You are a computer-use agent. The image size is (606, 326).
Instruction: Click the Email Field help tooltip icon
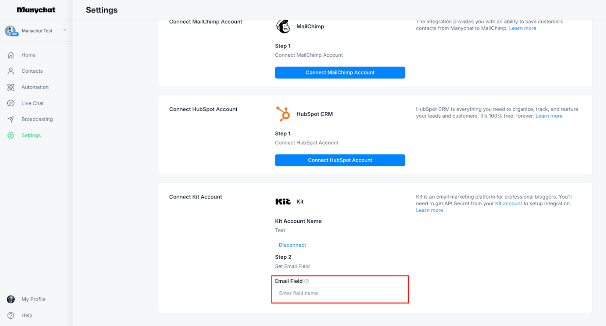(307, 281)
